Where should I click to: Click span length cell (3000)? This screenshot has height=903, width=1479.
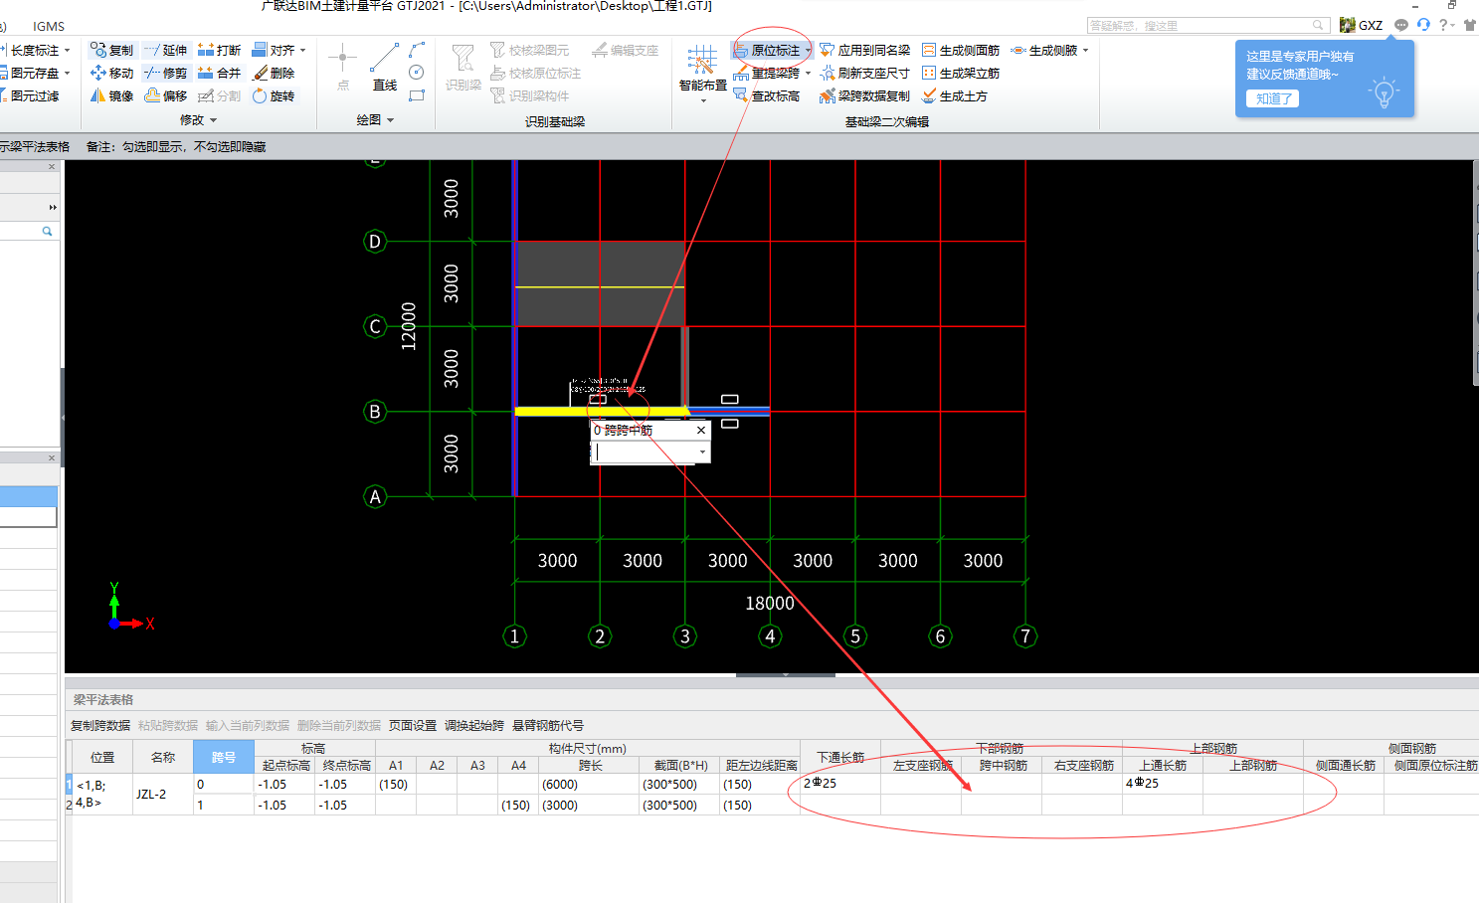tap(590, 805)
